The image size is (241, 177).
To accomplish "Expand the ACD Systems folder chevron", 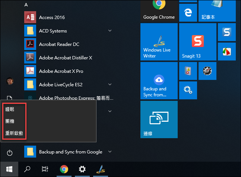I will (x=110, y=31).
